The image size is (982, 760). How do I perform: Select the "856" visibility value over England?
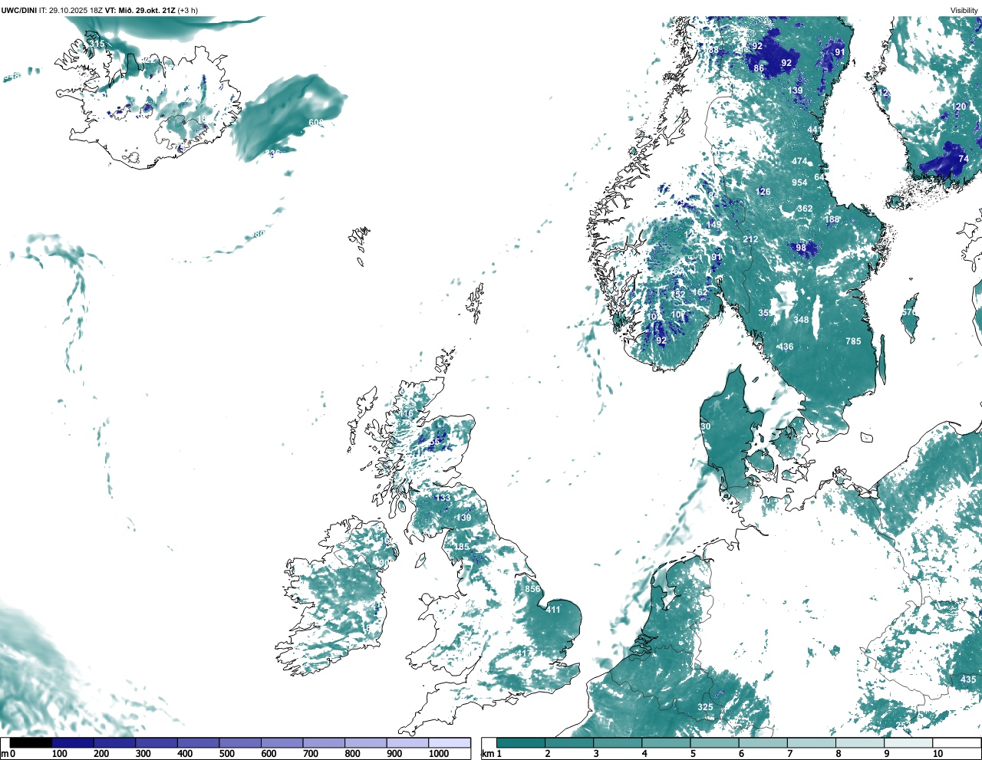532,589
